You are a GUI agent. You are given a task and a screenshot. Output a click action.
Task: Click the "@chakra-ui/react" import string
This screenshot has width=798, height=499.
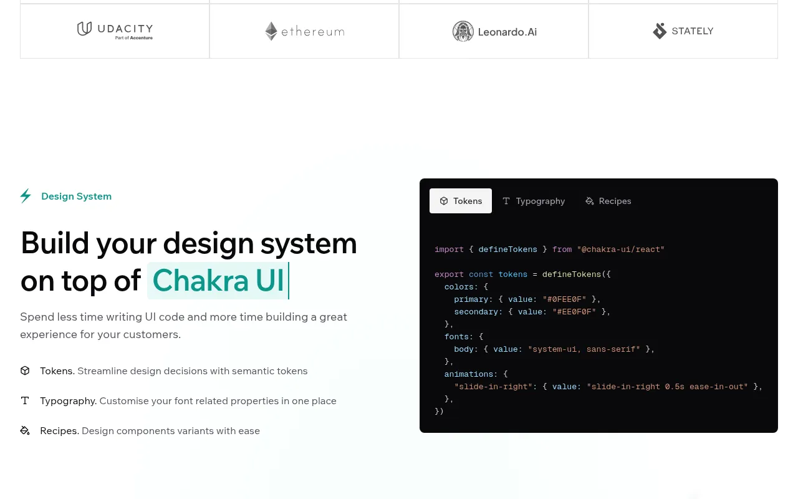tap(621, 249)
